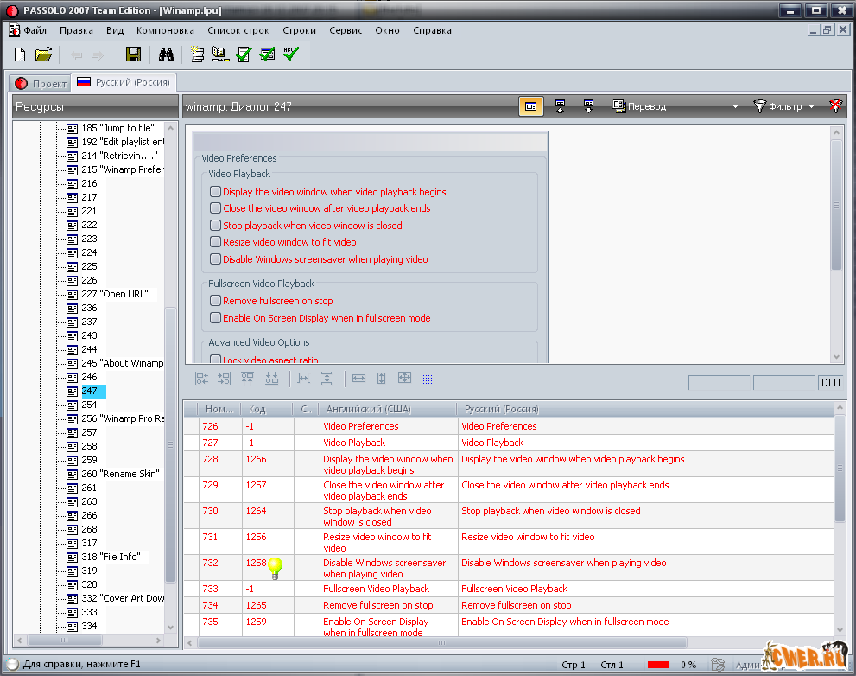This screenshot has width=856, height=676.
Task: Click the ABC spell check icon
Action: point(291,54)
